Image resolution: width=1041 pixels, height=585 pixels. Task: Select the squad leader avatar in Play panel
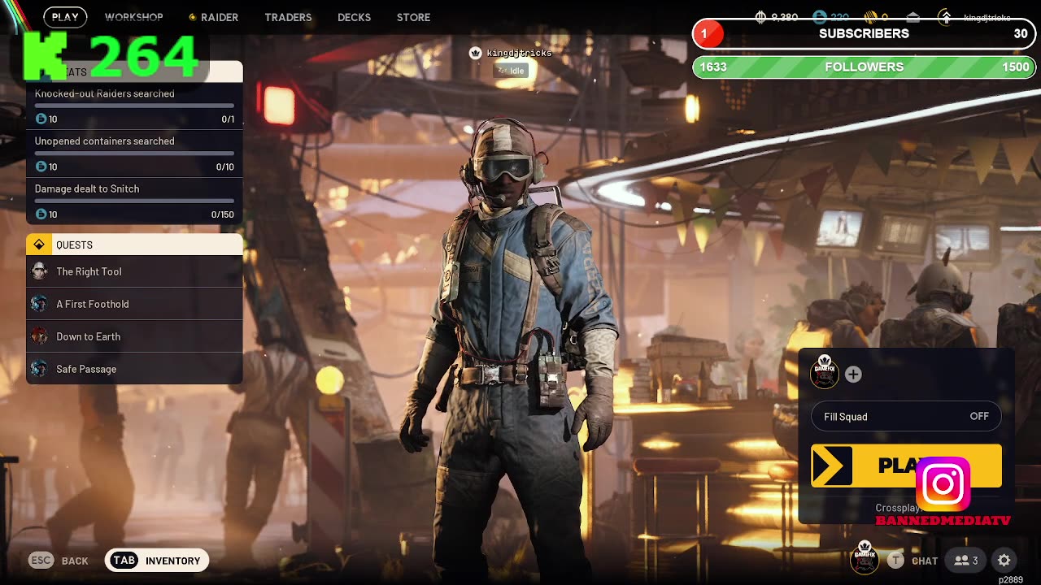coord(825,373)
